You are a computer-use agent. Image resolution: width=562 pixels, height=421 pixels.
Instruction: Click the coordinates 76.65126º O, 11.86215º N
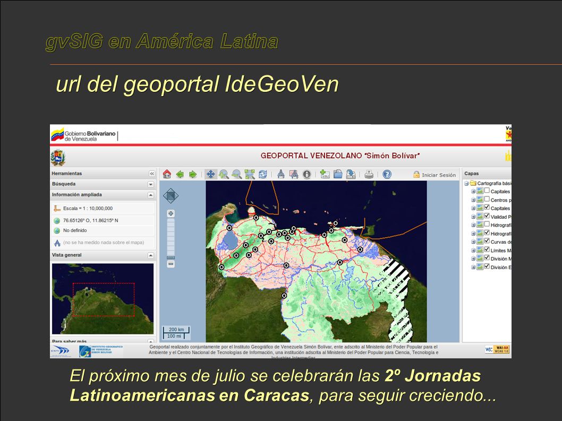91,220
